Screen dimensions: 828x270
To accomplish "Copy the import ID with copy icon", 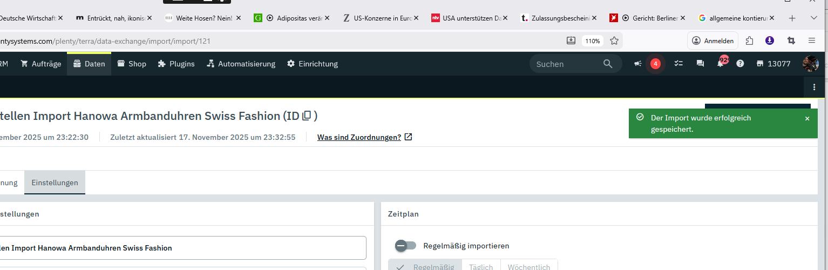I will click(x=307, y=116).
